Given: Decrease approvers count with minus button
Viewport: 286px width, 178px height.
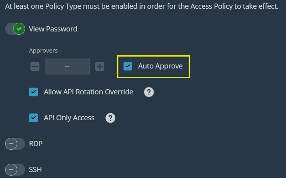Looking at the screenshot, I should point(35,67).
